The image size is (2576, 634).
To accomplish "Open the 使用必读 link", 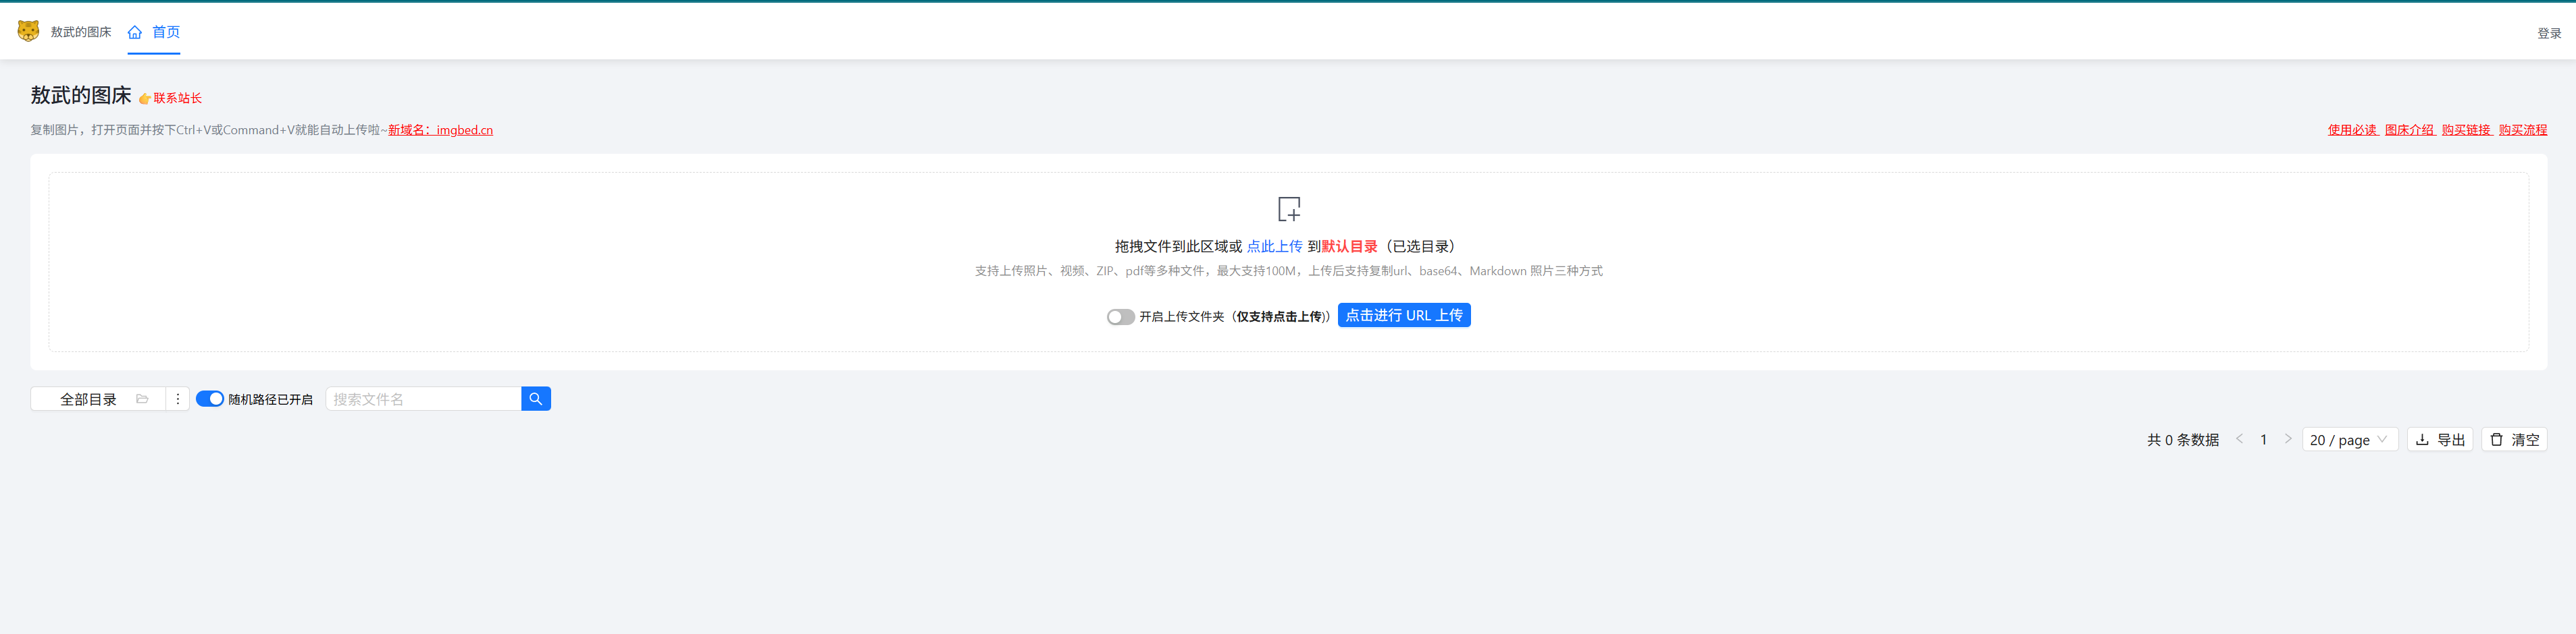I will click(x=2352, y=129).
